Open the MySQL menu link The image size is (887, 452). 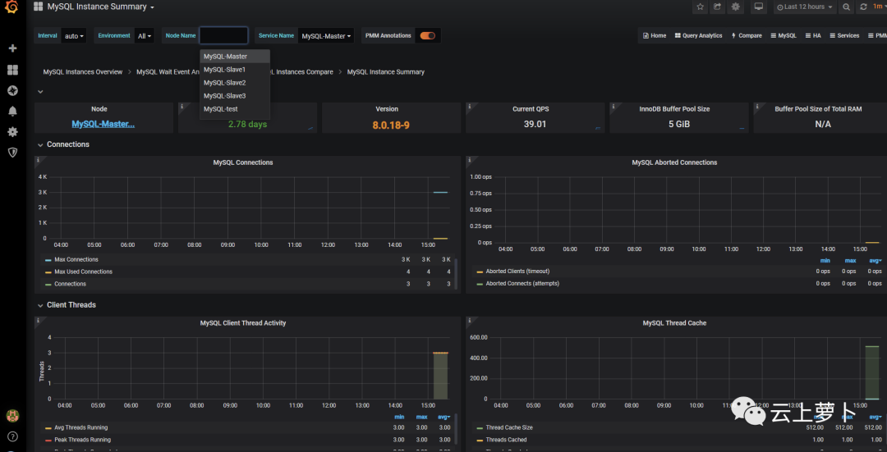click(x=783, y=35)
